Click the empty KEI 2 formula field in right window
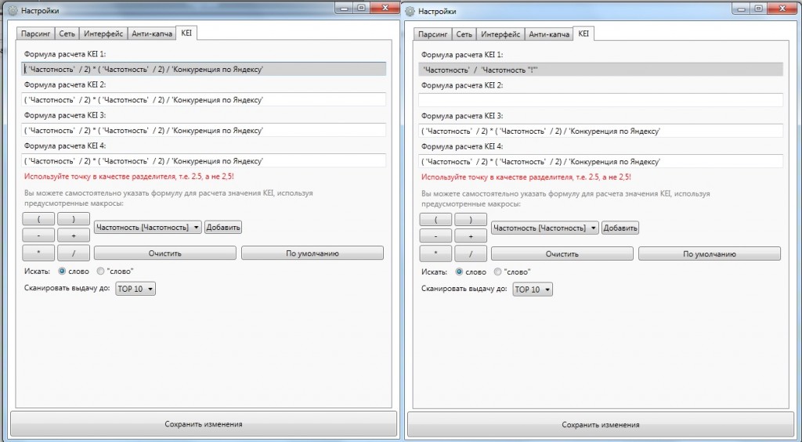 point(600,100)
